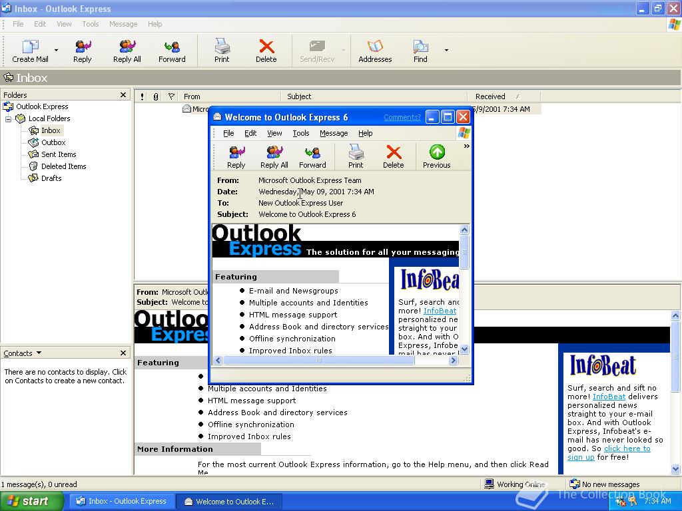Screen dimensions: 682x511
Task: Click Print in Welcome message window
Action: coord(356,157)
